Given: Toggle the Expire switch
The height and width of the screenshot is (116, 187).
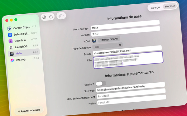Looking at the screenshot, I should point(101,83).
